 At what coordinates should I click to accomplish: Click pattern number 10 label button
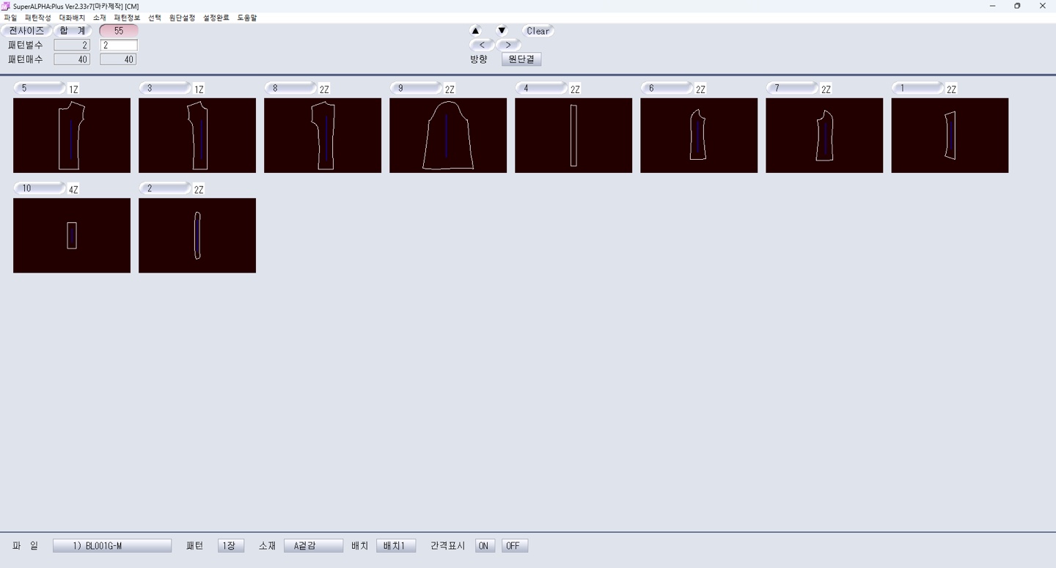pyautogui.click(x=40, y=188)
